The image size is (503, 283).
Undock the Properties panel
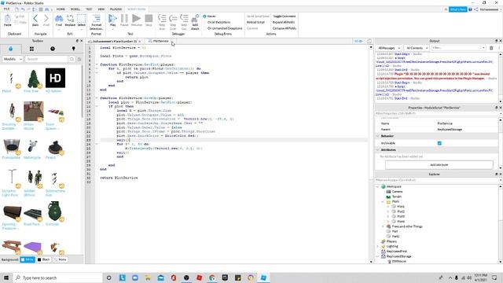[x=496, y=108]
